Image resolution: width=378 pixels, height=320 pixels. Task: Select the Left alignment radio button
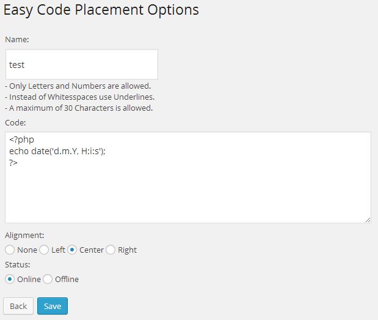tap(44, 250)
